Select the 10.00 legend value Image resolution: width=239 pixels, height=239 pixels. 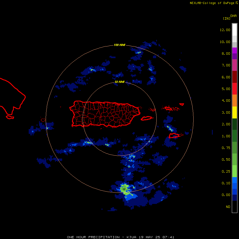pos(225,42)
